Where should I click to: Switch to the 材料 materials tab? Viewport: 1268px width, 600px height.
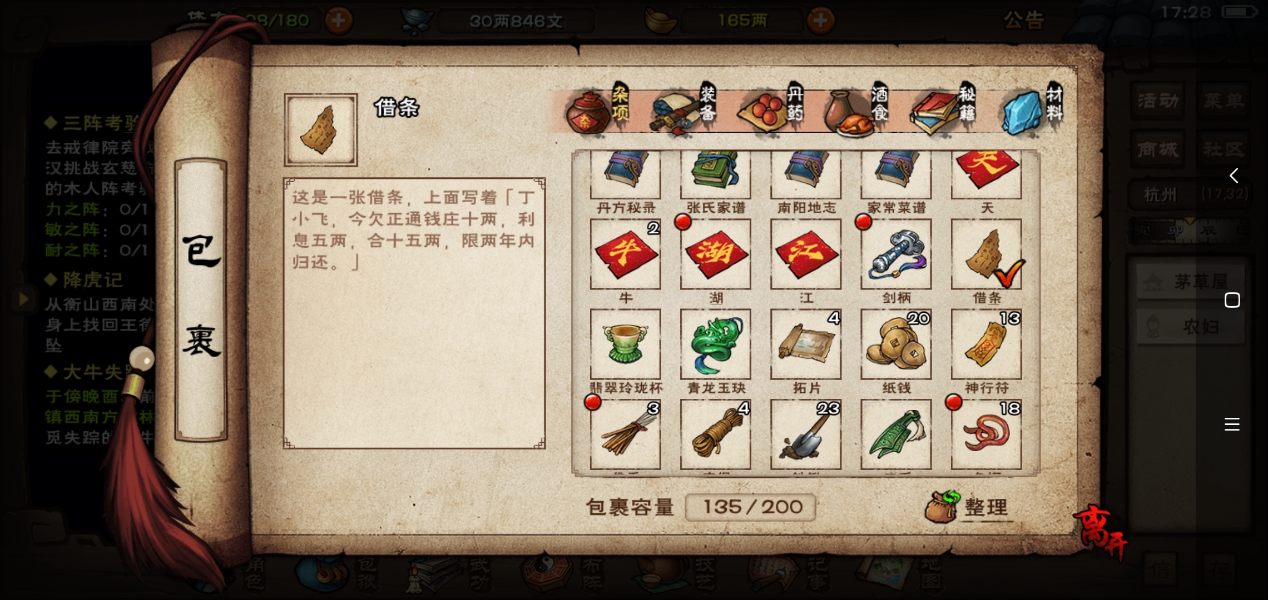[1033, 109]
